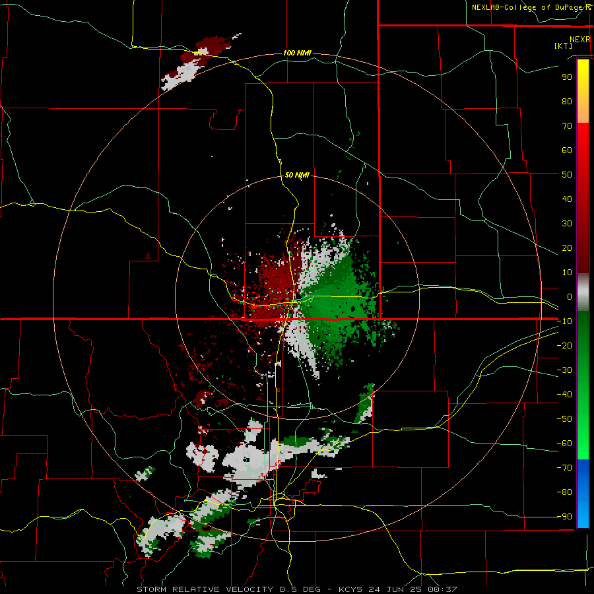
Task: Click the Storm Relative Velocity caption at bottom
Action: [x=296, y=589]
